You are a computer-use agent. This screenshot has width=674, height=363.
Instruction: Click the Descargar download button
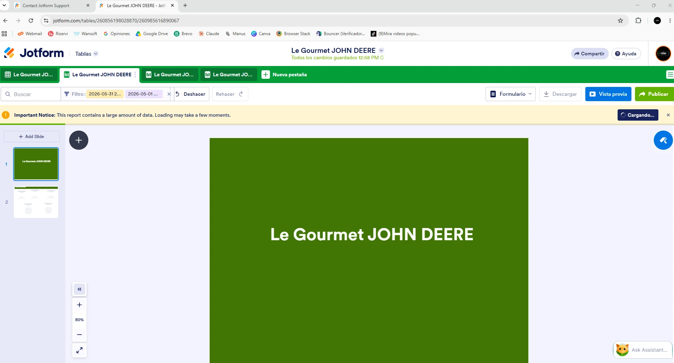[x=560, y=94]
